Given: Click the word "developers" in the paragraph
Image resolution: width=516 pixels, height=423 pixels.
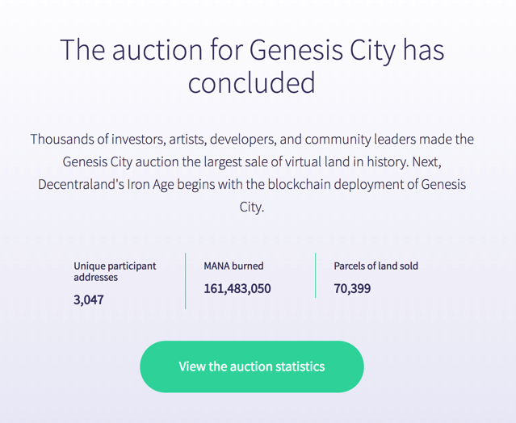Looking at the screenshot, I should tap(243, 140).
